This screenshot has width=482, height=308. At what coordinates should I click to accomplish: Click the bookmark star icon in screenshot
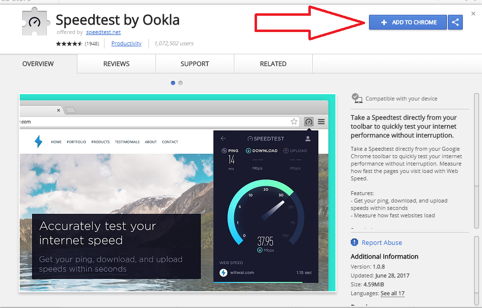click(x=294, y=122)
